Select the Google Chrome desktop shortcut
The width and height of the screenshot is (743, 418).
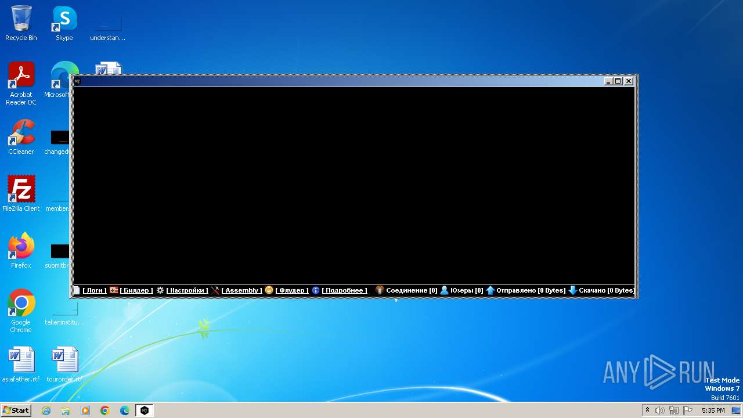pyautogui.click(x=21, y=311)
